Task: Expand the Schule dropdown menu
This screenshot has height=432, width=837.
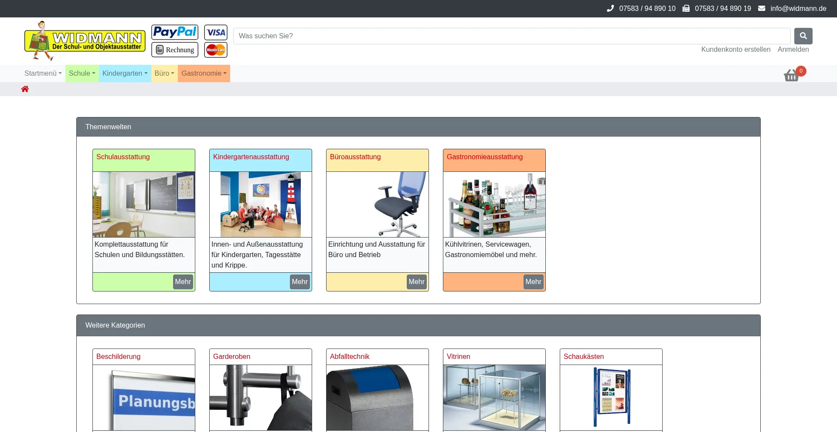Action: (82, 74)
